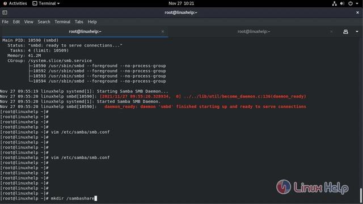This screenshot has height=204, width=363.
Task: Close the second terminal tab
Action: [x=331, y=32]
